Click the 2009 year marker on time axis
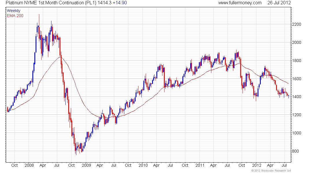Image resolution: width=318 pixels, height=173 pixels. (86, 165)
